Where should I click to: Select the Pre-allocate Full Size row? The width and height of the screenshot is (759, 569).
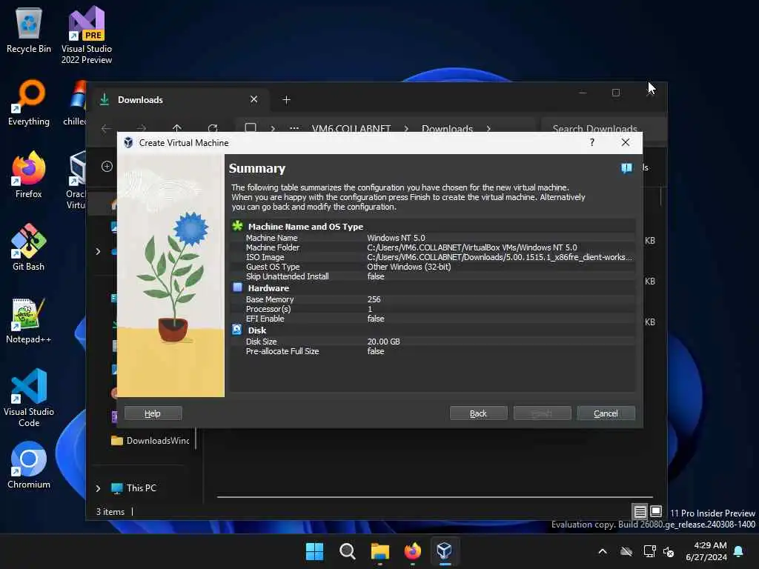pyautogui.click(x=433, y=351)
